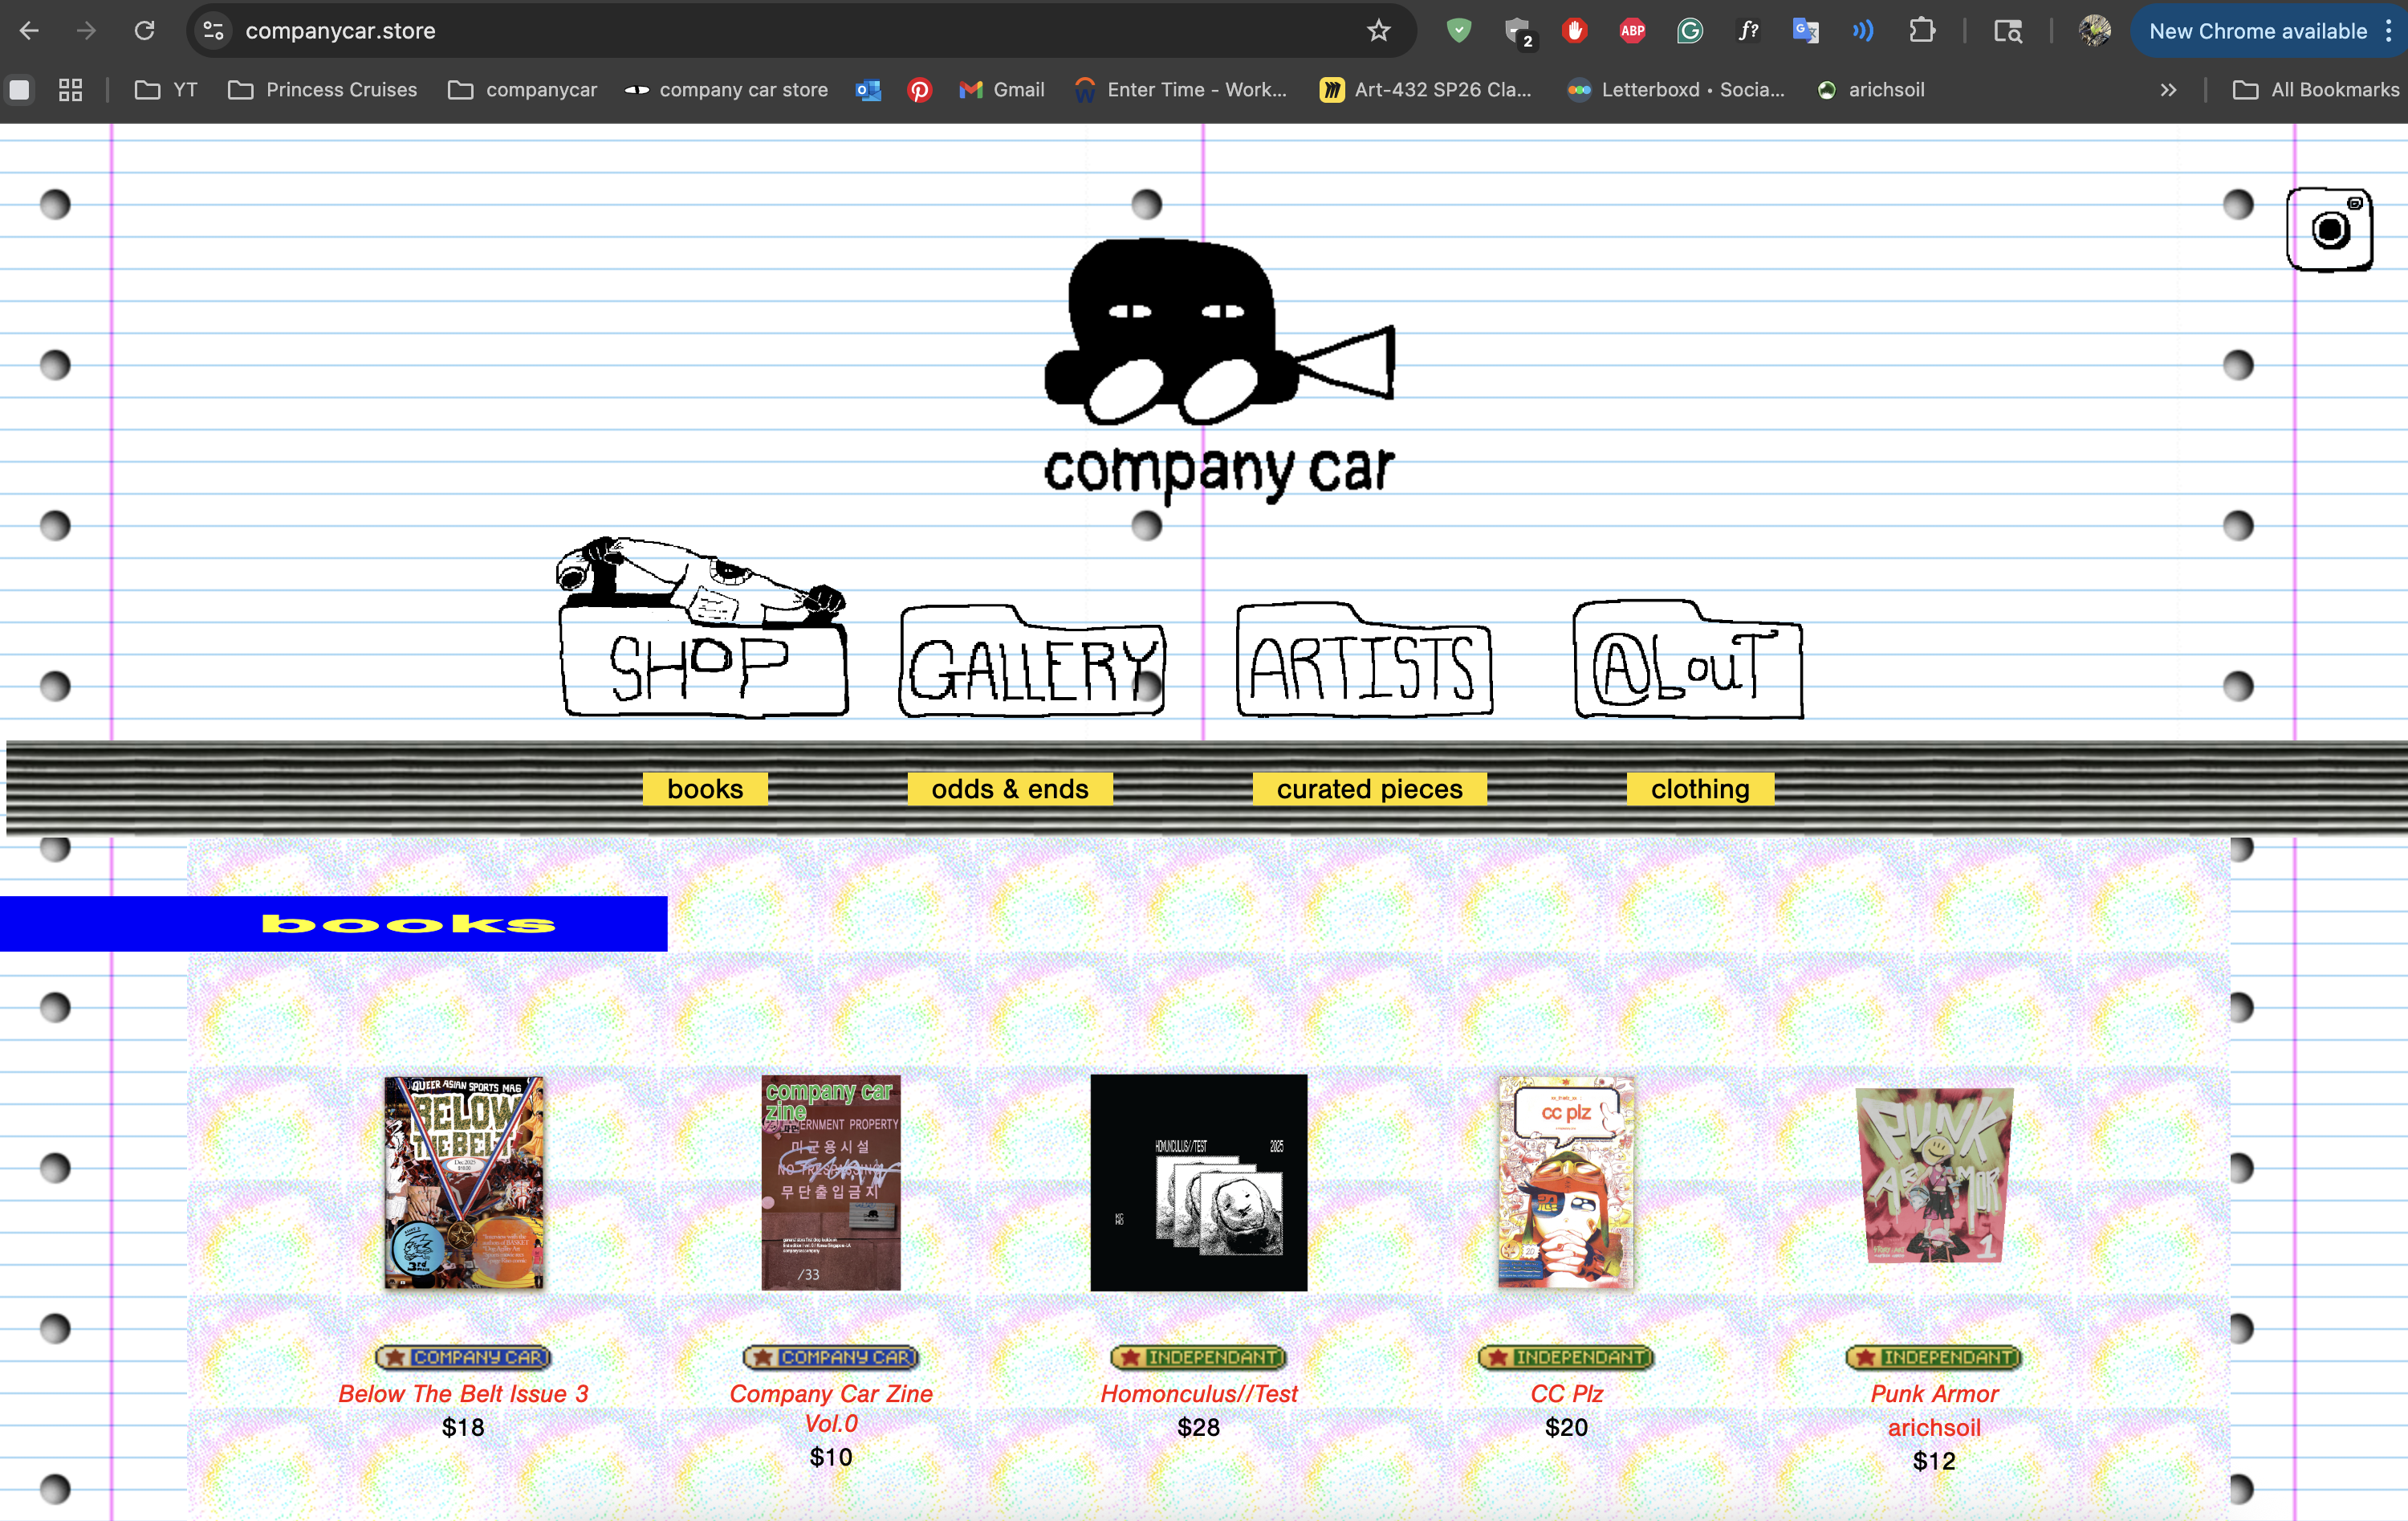
Task: Open Chrome three-dot menu
Action: tap(2388, 31)
